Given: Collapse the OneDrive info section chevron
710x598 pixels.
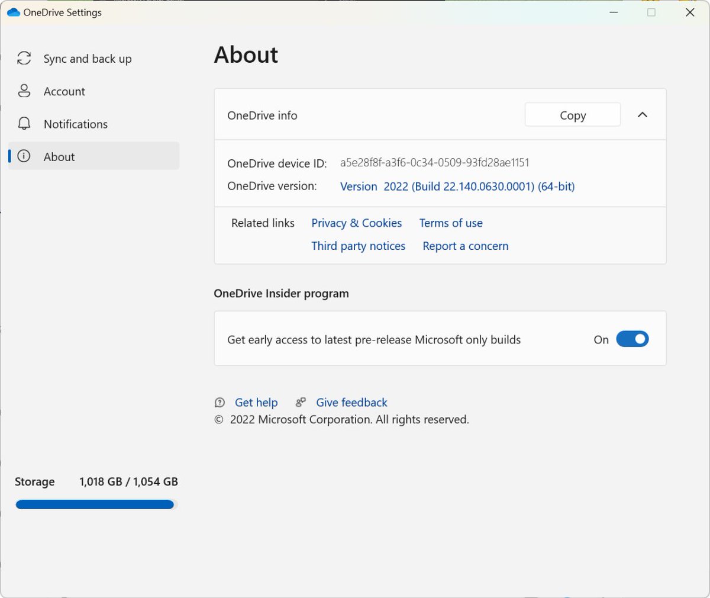Looking at the screenshot, I should (x=643, y=115).
